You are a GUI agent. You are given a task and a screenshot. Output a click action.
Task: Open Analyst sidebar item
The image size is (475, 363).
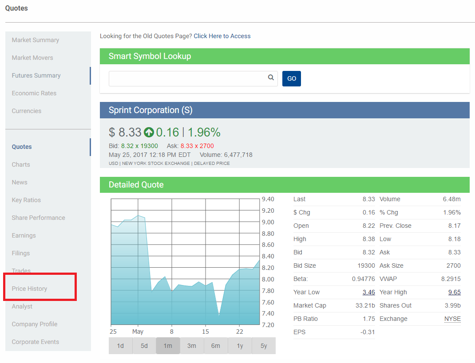22,306
